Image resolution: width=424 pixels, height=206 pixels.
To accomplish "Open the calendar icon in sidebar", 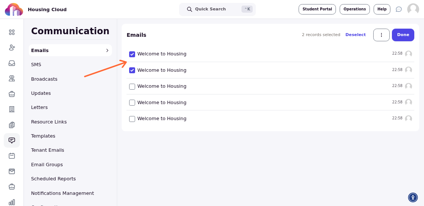I will coord(12,156).
